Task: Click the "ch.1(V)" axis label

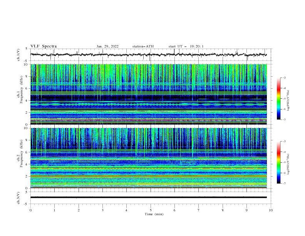Action: coord(18,55)
